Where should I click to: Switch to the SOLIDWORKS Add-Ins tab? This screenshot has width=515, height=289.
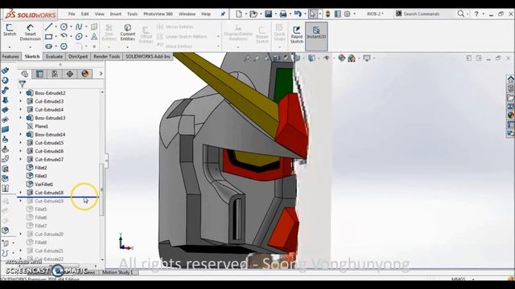click(148, 56)
